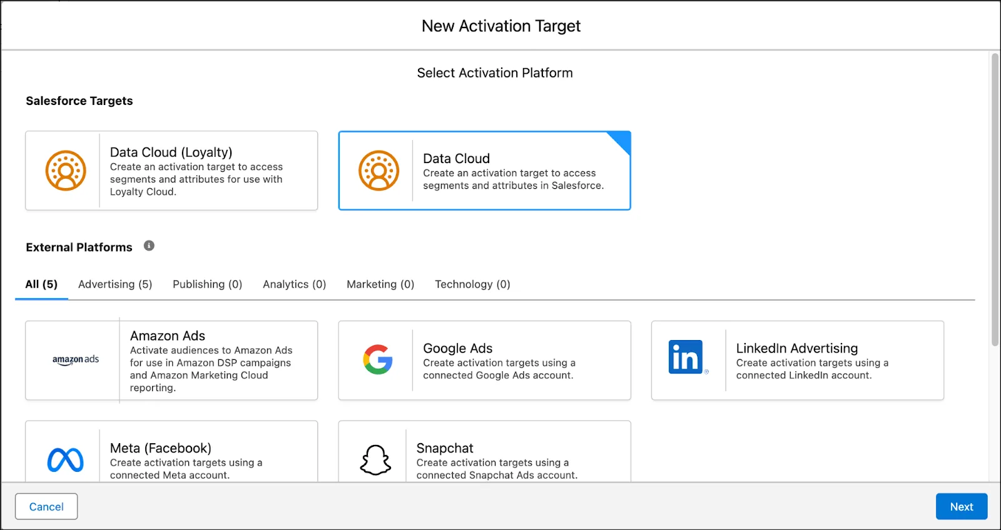1001x530 pixels.
Task: Click the dialog's vertical scrollbar
Action: coord(995,200)
